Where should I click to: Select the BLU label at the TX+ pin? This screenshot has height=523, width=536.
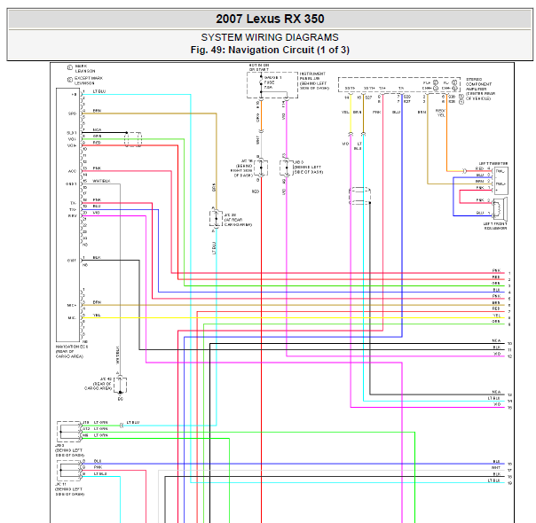97,207
